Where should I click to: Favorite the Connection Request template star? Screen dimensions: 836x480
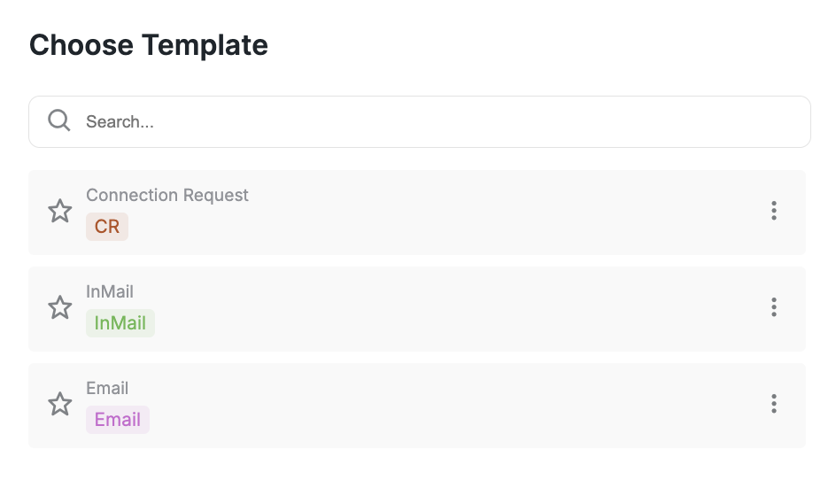click(59, 212)
